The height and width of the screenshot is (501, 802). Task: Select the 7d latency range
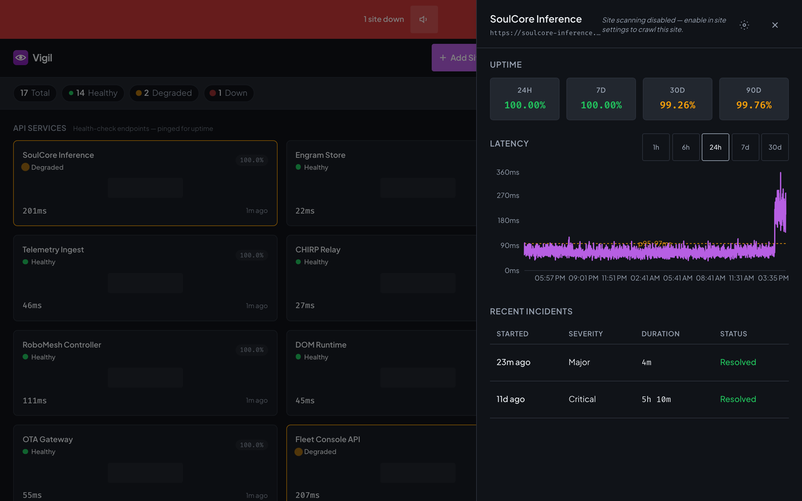745,147
